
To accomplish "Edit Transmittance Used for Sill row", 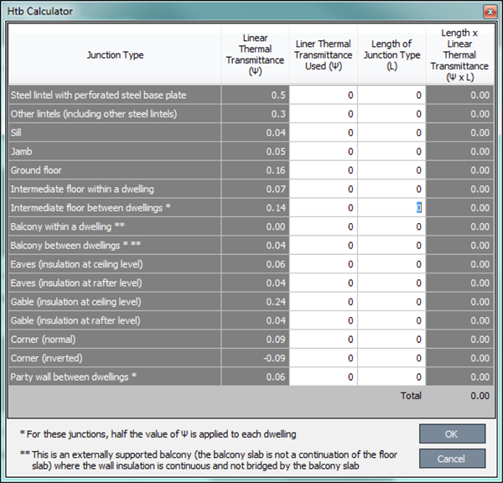I will (x=324, y=132).
